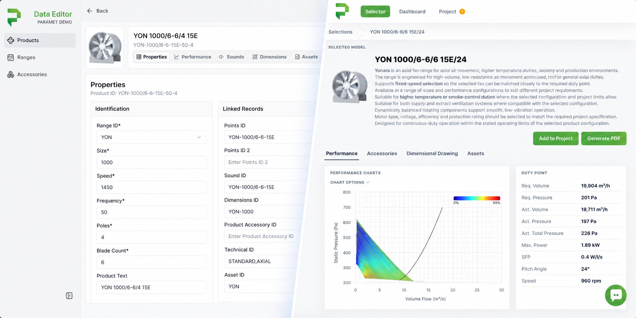Click the Act. Total Pressure value 226 Pa

589,233
